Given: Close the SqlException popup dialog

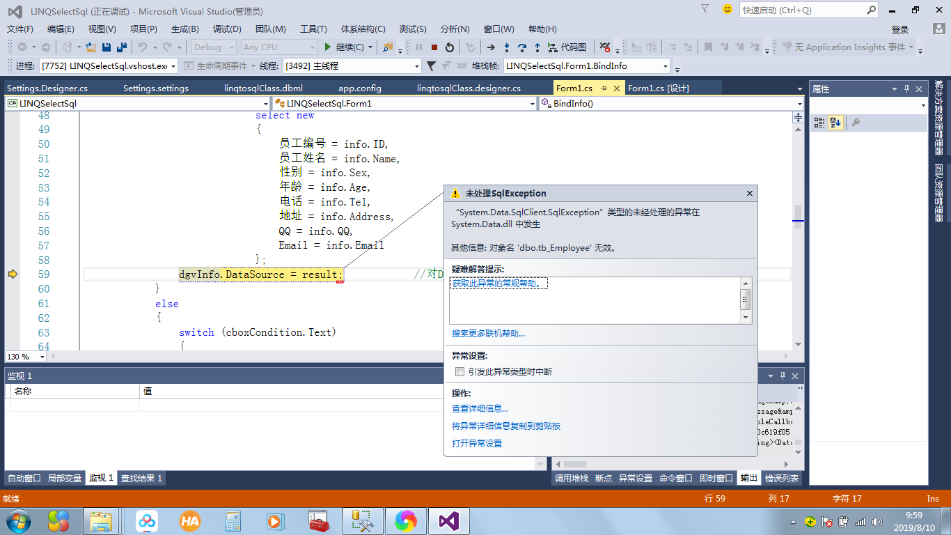Looking at the screenshot, I should 750,193.
